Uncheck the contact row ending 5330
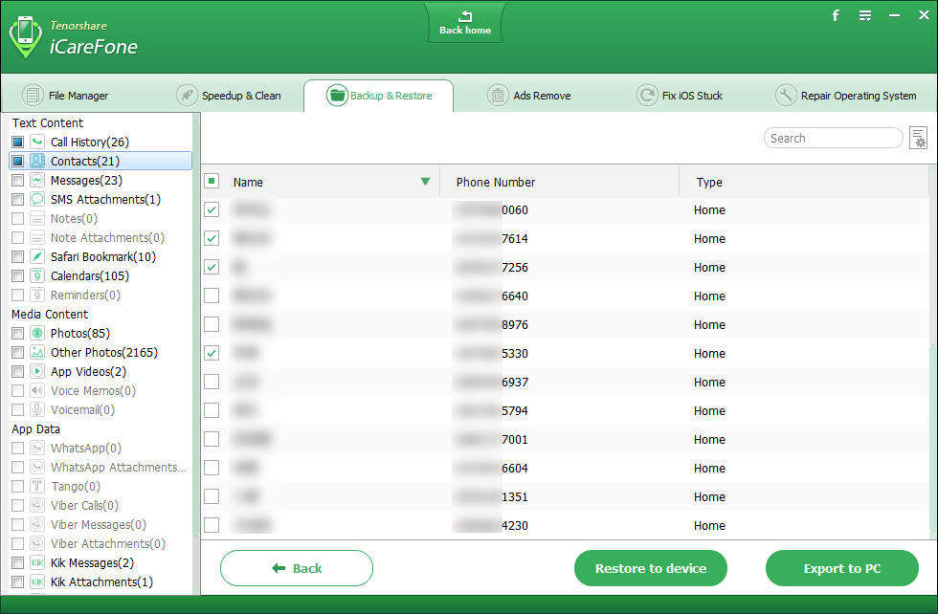 click(x=212, y=353)
